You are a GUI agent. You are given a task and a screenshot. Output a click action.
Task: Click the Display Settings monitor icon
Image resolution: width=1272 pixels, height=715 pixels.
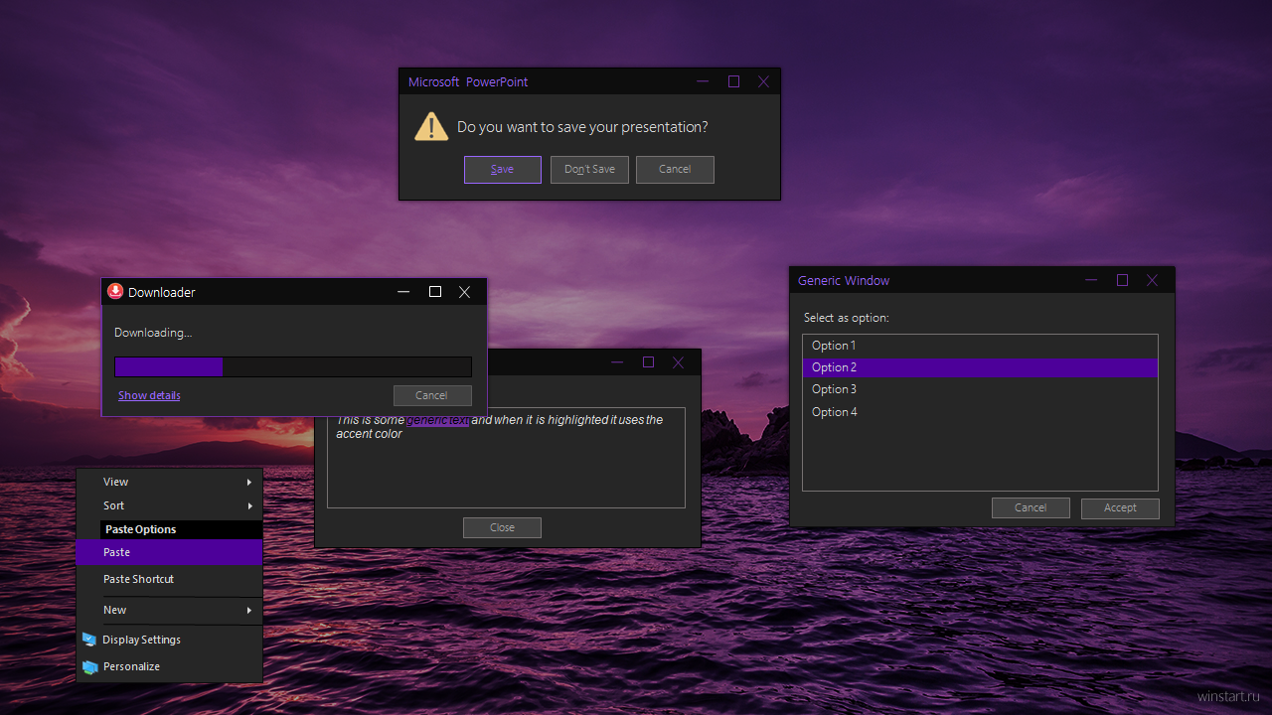(89, 640)
